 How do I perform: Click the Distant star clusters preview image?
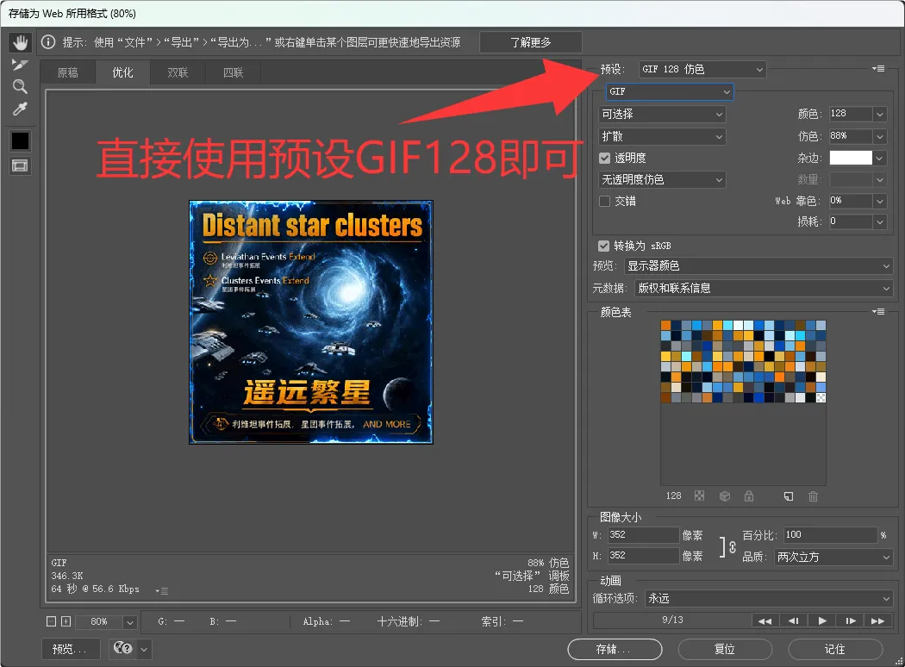[311, 322]
